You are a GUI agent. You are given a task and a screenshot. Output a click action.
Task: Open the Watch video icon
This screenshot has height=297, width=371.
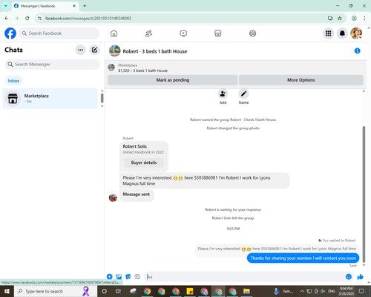183,33
